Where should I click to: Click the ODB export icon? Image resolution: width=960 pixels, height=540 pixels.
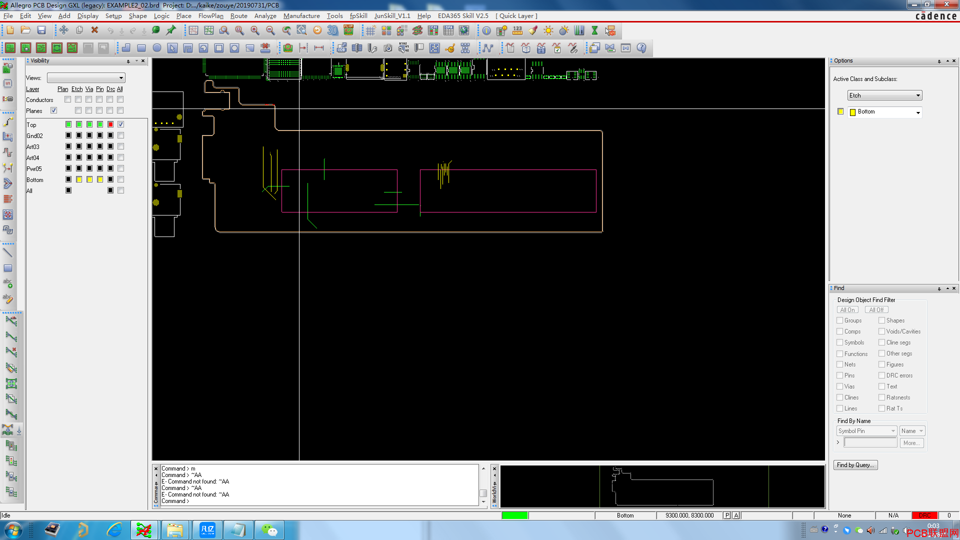[x=341, y=48]
